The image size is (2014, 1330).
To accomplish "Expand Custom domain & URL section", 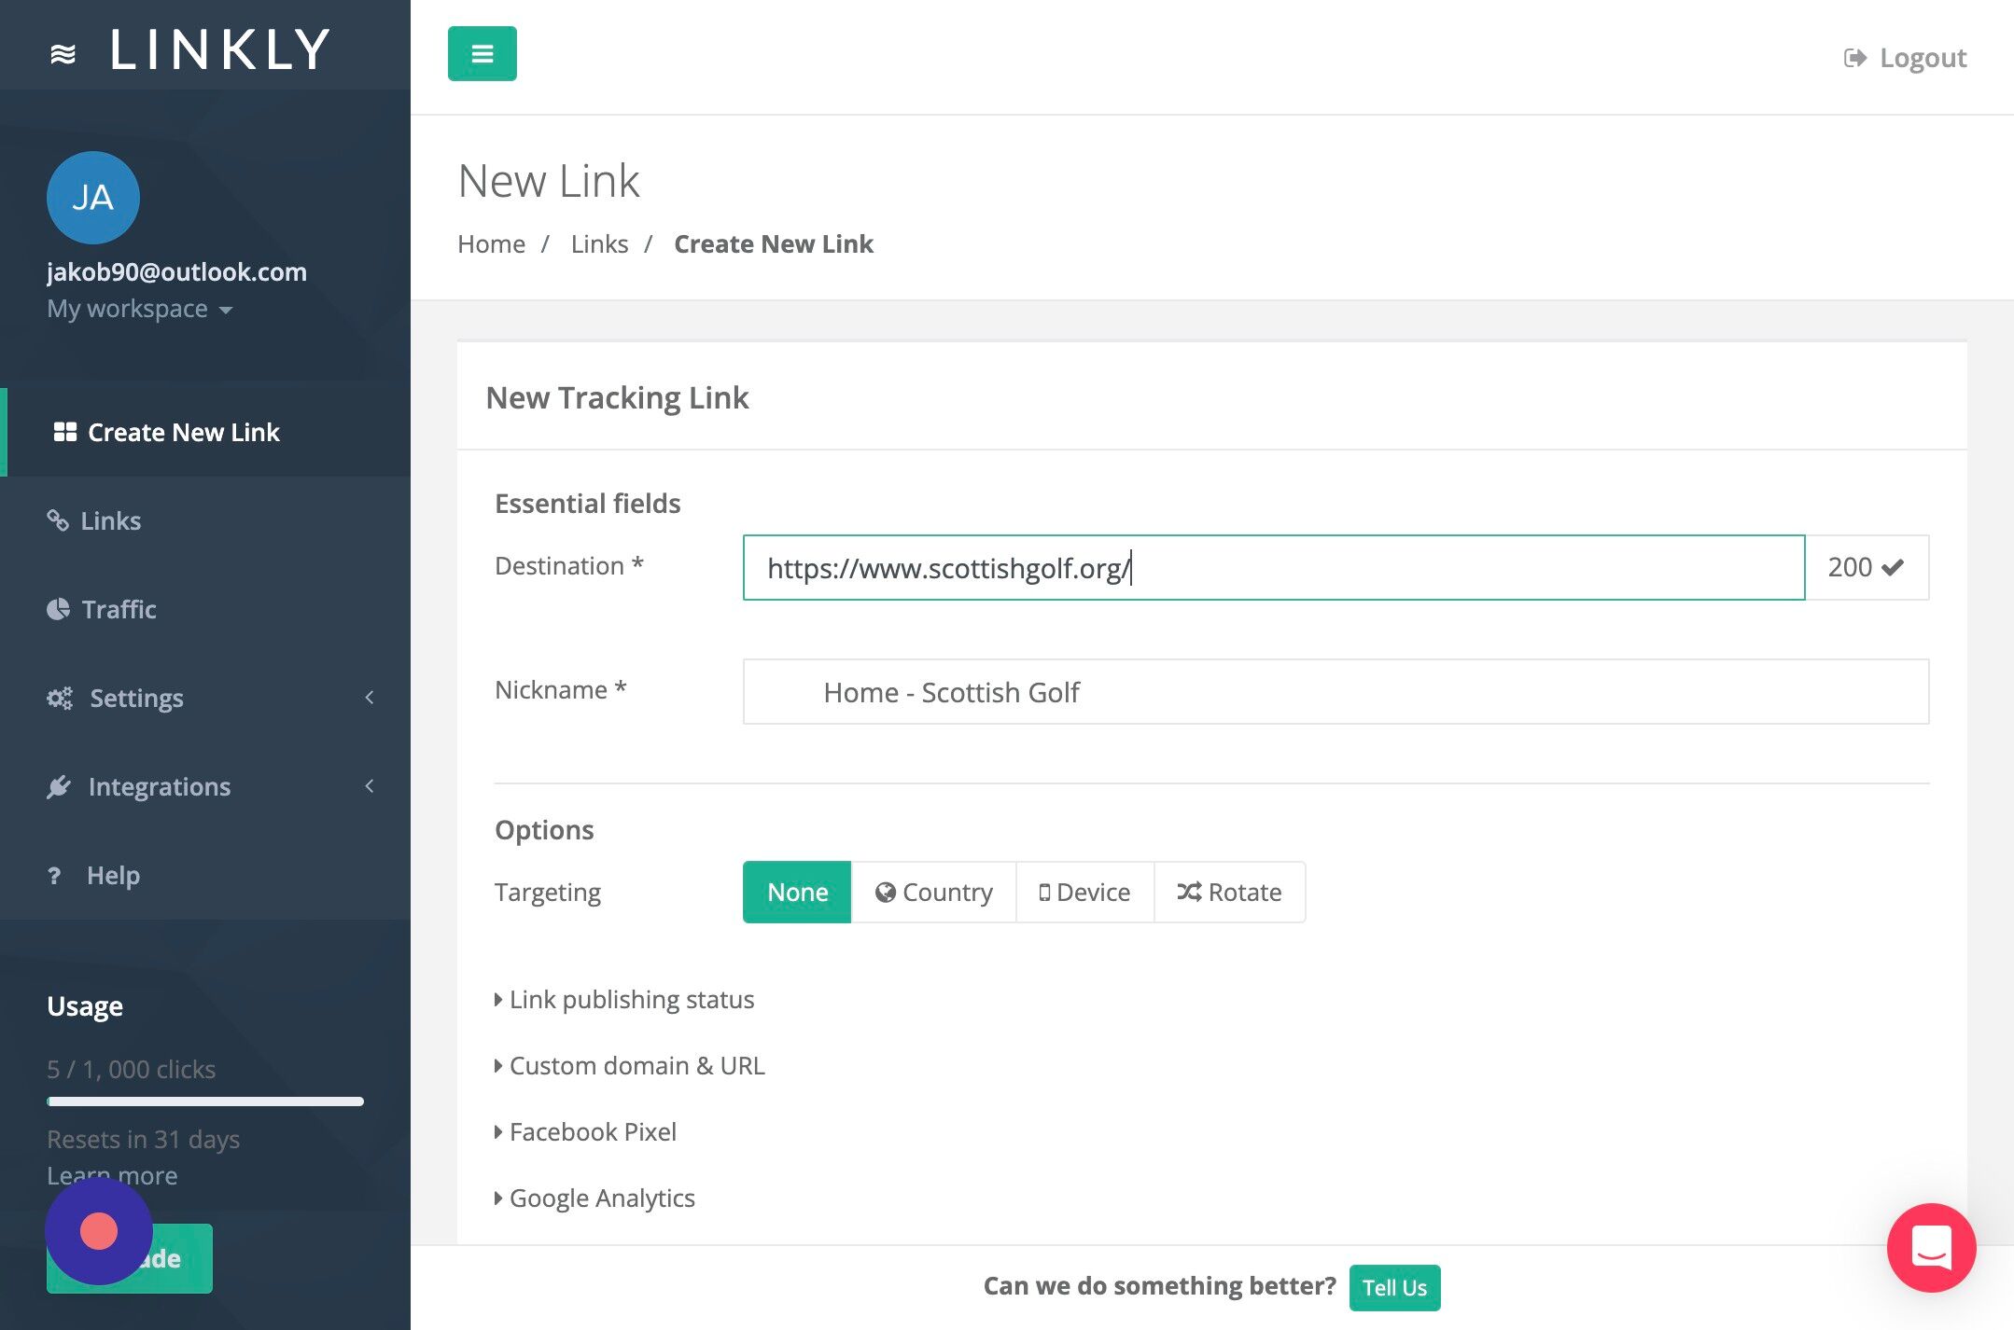I will (x=636, y=1065).
